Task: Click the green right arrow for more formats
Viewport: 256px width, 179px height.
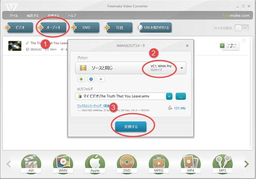Action: pos(247,164)
